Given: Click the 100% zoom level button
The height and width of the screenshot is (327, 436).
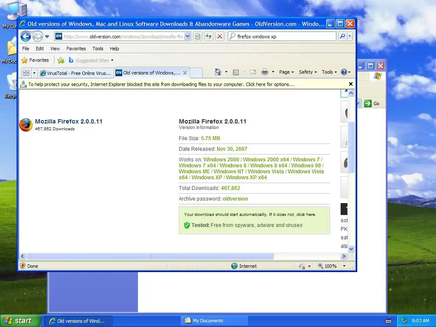Looking at the screenshot, I should (x=327, y=266).
